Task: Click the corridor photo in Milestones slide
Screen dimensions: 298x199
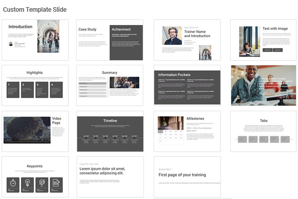Action: pos(170,123)
